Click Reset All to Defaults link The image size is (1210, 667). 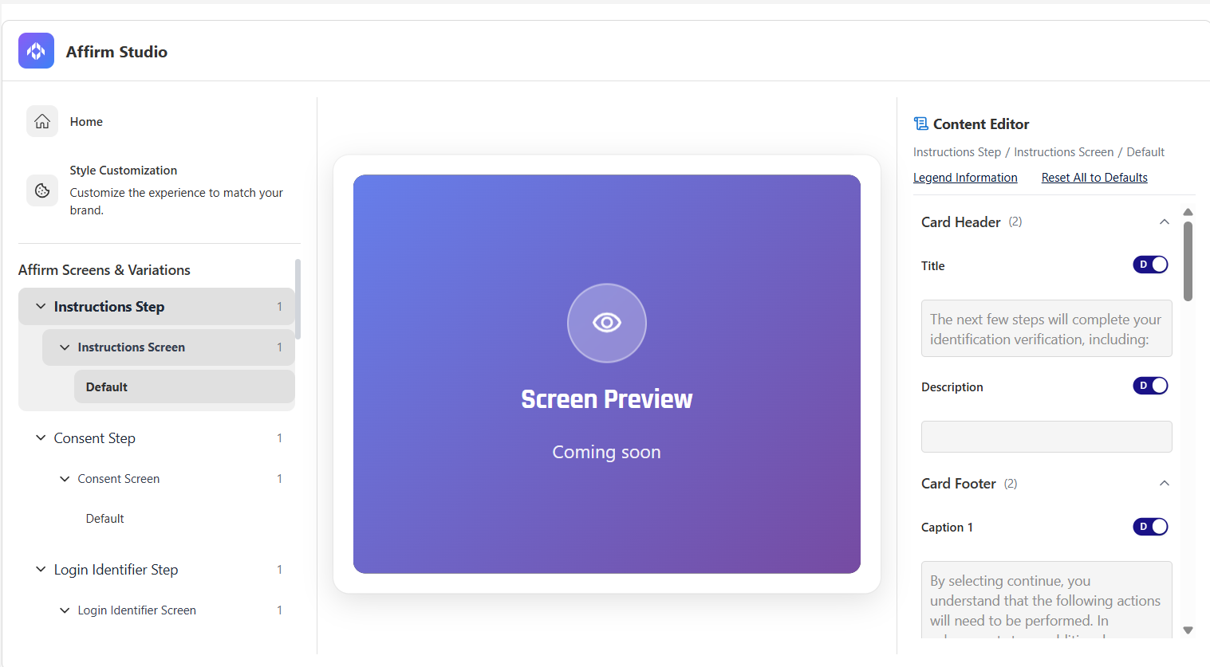(1094, 178)
